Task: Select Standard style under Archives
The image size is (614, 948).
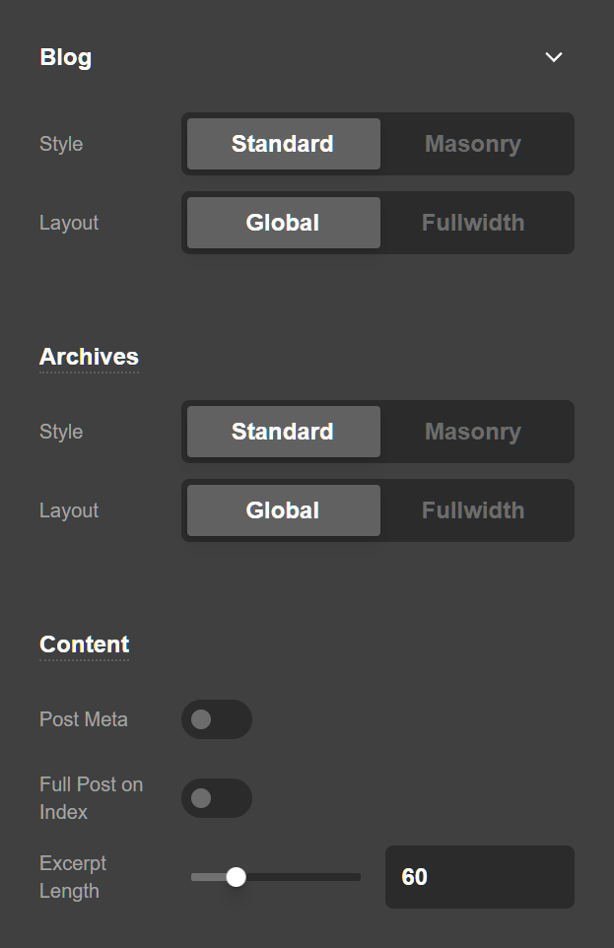Action: pyautogui.click(x=282, y=431)
